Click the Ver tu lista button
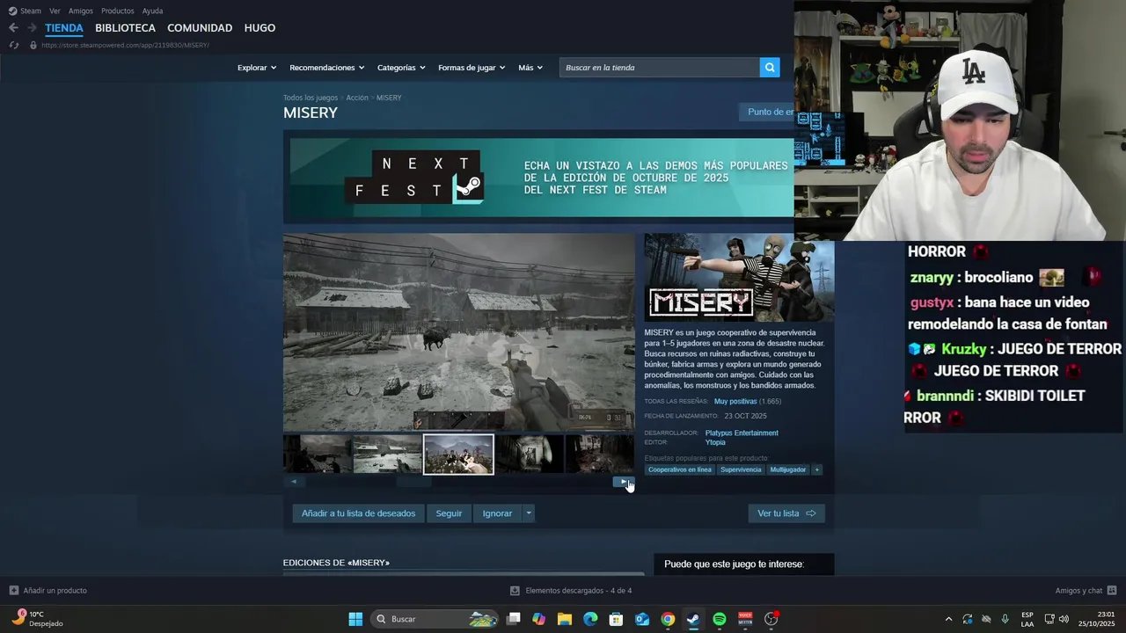 pos(786,513)
